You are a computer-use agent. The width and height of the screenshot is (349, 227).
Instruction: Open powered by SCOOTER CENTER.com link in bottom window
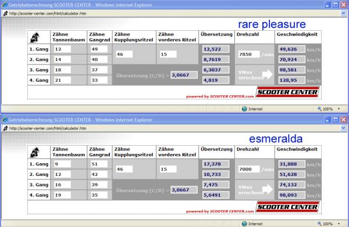click(220, 211)
